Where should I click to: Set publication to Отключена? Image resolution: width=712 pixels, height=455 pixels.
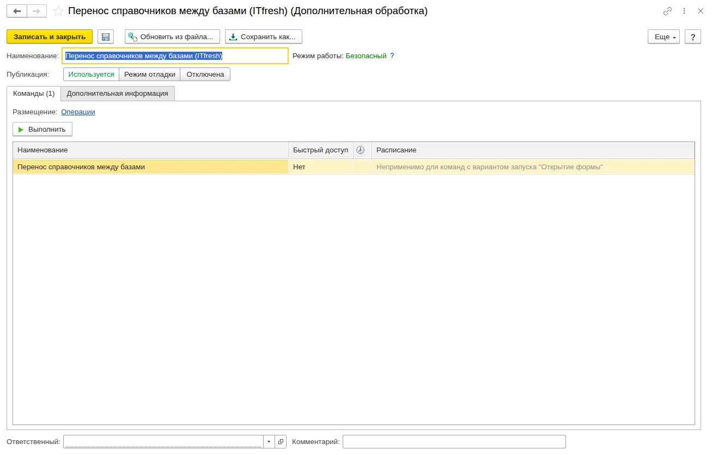pos(205,75)
